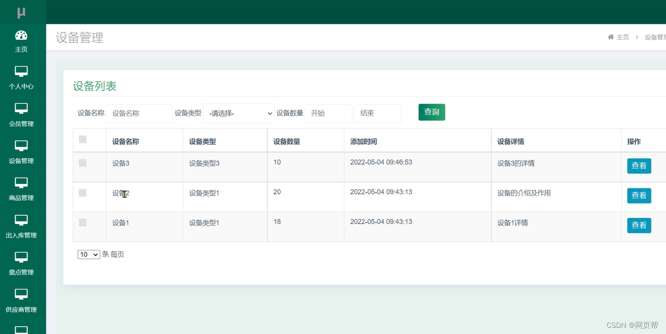
Task: Click the 设备类型1 cell in 设备2 row
Action: (204, 193)
